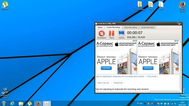
Task: Pause the recording using Пауза
Action: pyautogui.click(x=112, y=34)
